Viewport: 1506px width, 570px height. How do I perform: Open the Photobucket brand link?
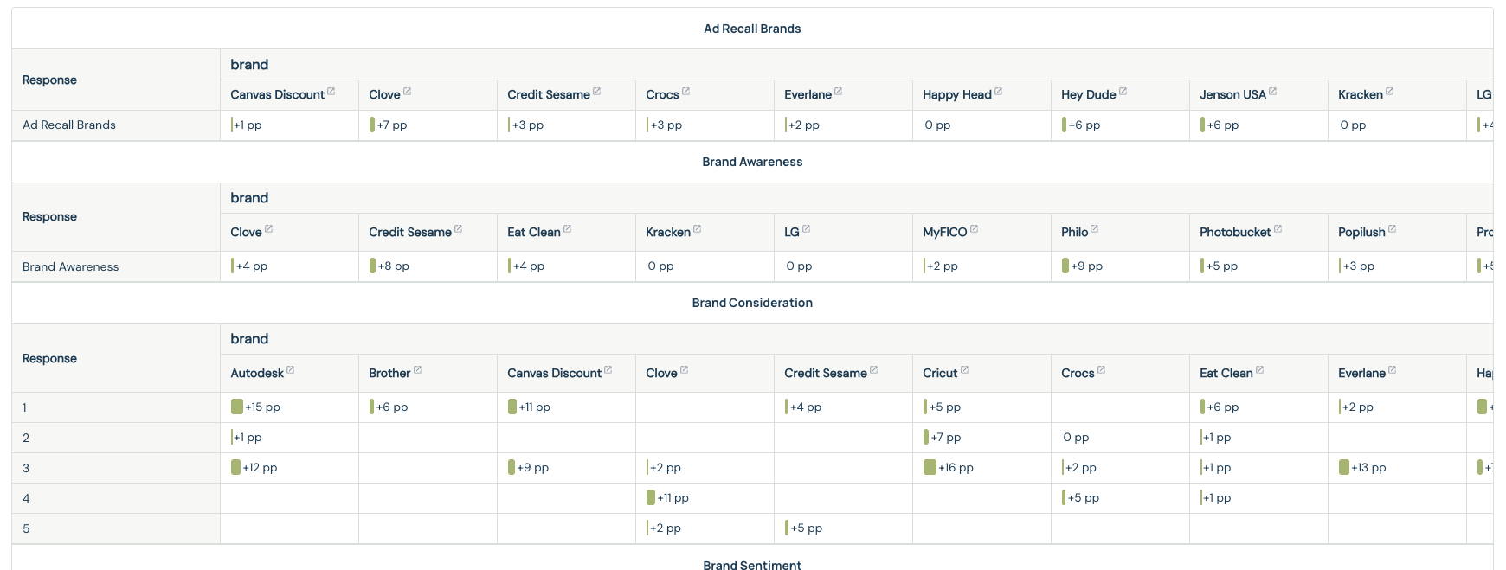click(x=1235, y=232)
